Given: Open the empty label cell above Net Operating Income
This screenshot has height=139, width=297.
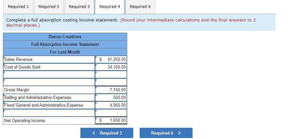Looking at the screenshot, I should pyautogui.click(x=49, y=113).
